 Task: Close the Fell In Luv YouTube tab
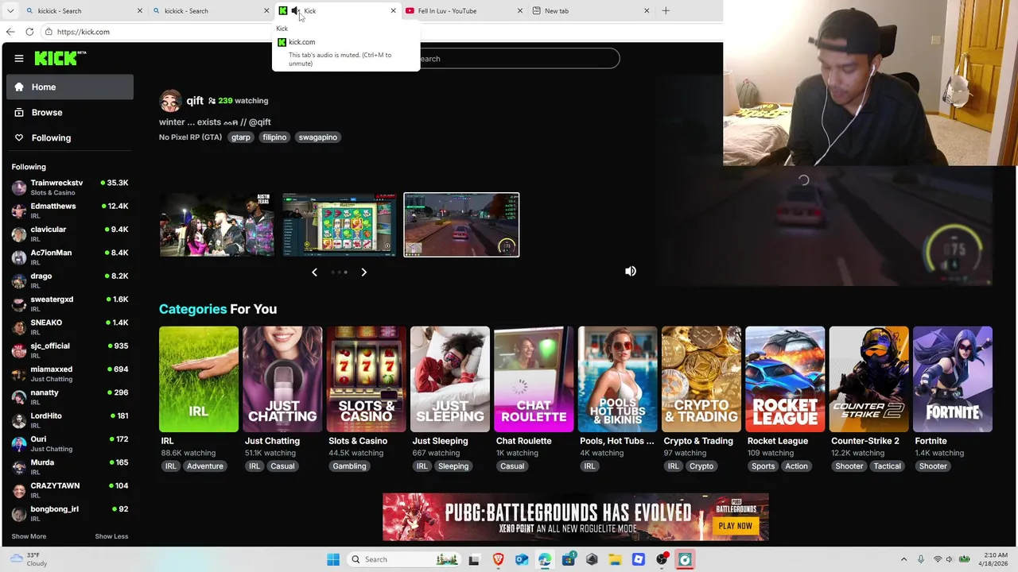520,11
